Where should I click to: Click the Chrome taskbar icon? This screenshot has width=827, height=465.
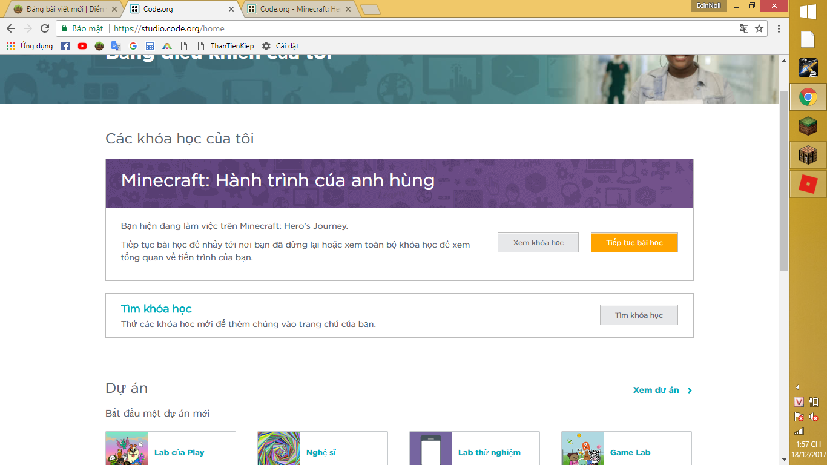(808, 97)
